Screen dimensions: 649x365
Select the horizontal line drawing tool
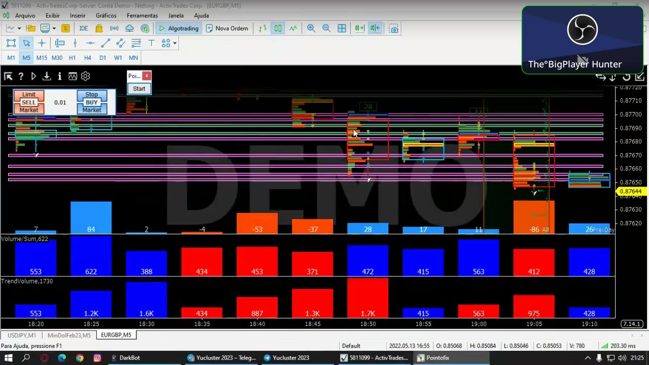[90, 43]
